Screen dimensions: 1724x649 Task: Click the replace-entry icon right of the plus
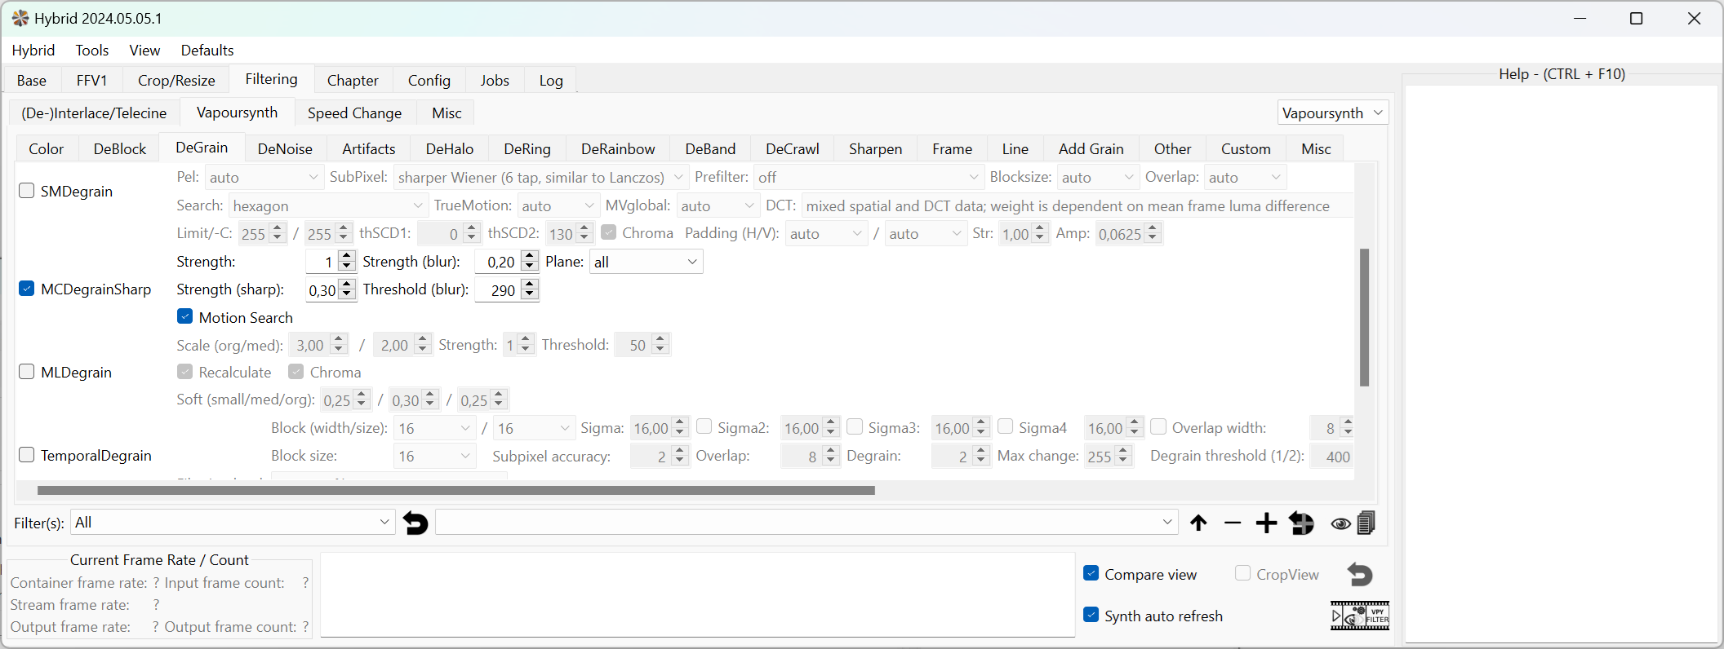point(1301,523)
